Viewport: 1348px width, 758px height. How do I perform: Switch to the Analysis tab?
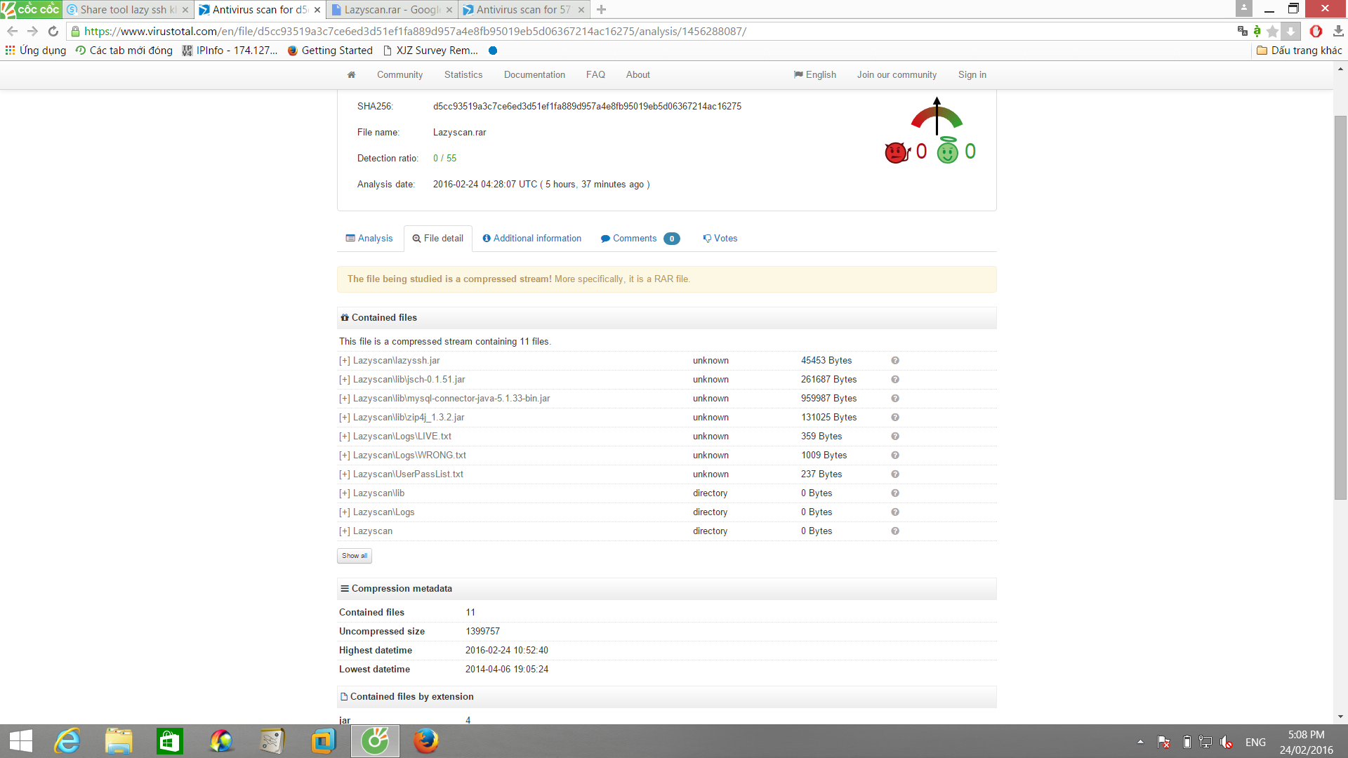point(369,239)
